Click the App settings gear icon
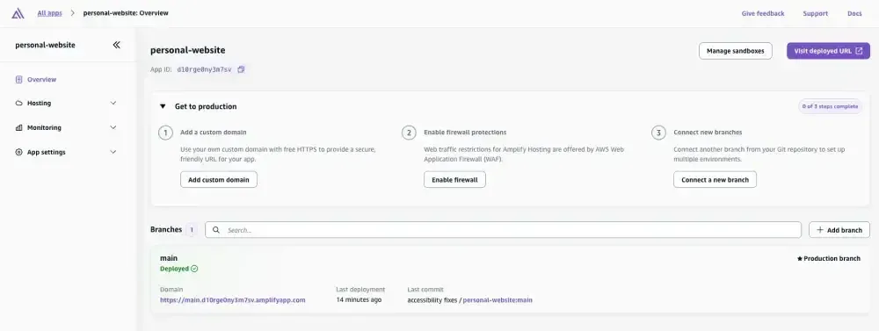The width and height of the screenshot is (879, 331). point(19,153)
